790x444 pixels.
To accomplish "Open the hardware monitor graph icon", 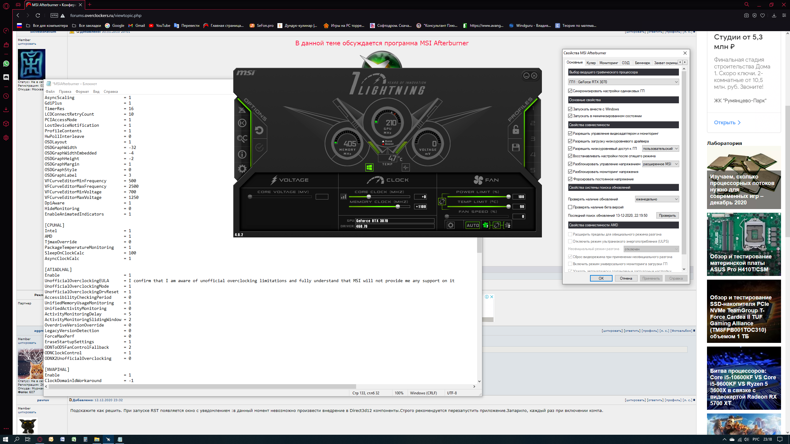I will (x=405, y=167).
